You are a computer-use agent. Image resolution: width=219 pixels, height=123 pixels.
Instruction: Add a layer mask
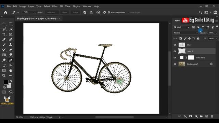[x=191, y=116]
